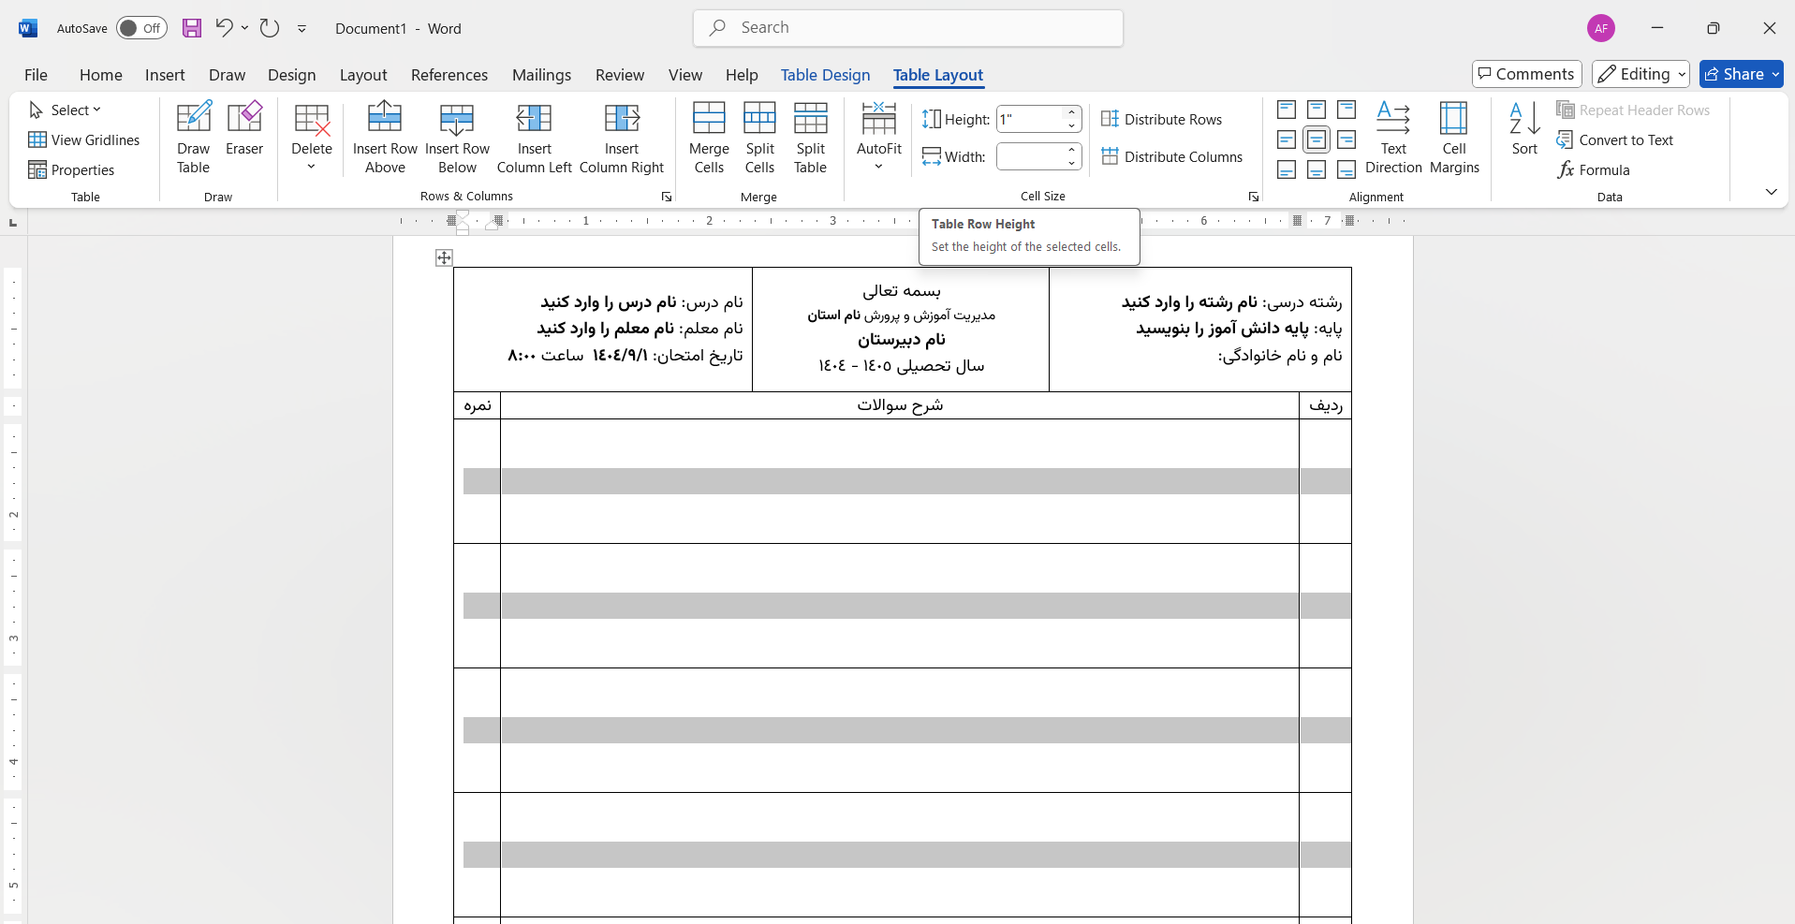The width and height of the screenshot is (1795, 924).
Task: Set alignment to Align Top Center
Action: click(1317, 110)
